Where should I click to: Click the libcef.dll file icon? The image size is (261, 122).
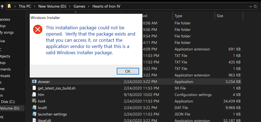[x=34, y=120]
